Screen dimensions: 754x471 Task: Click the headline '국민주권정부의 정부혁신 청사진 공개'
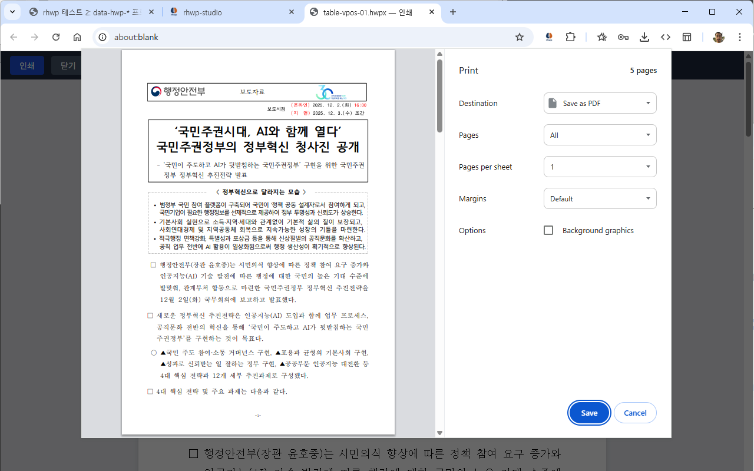[x=258, y=146]
